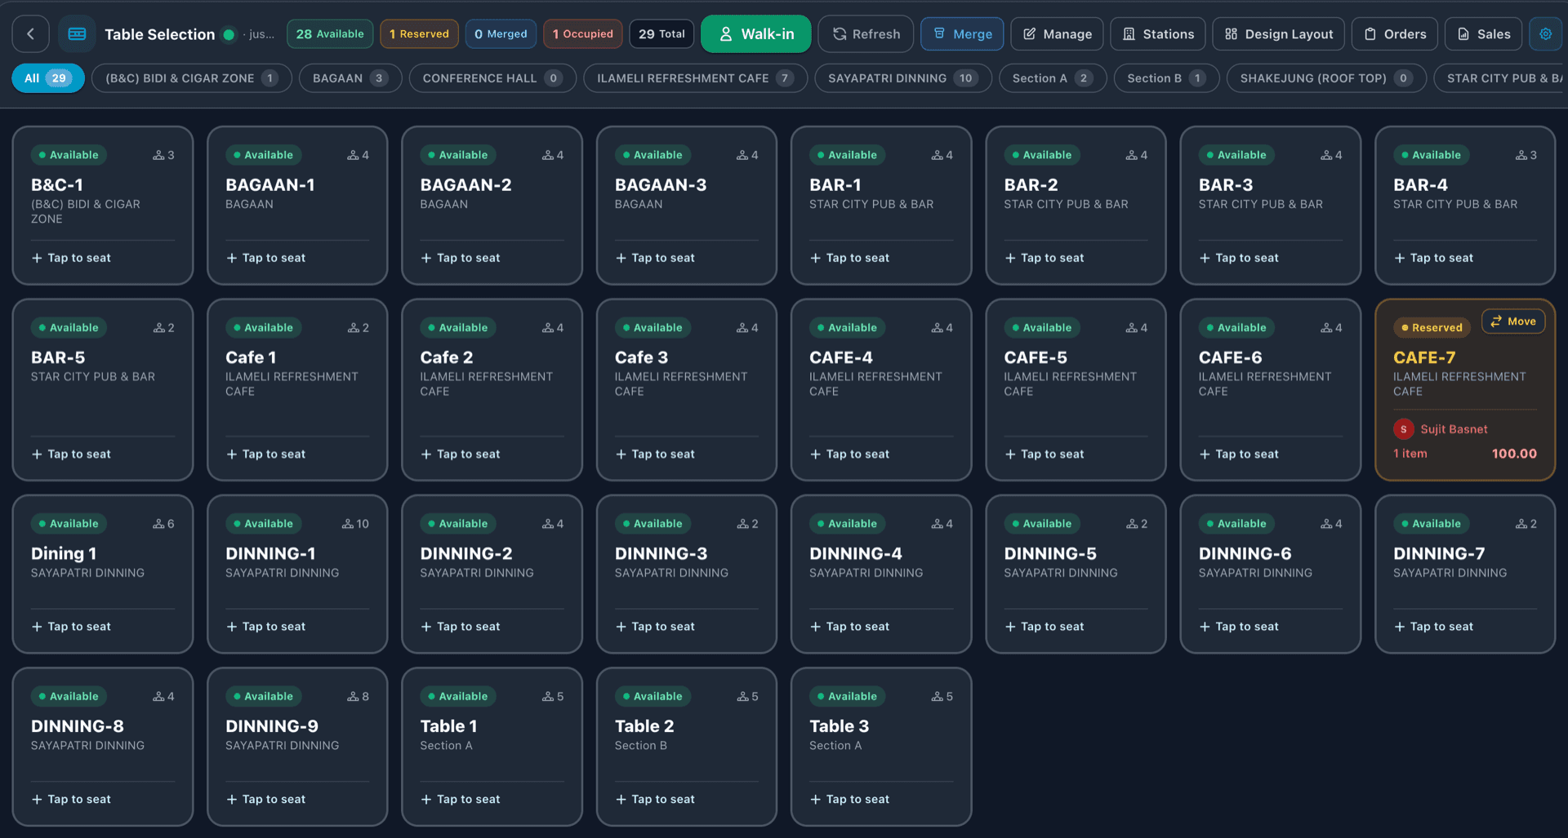Tap to seat on Cafe 3

655,454
